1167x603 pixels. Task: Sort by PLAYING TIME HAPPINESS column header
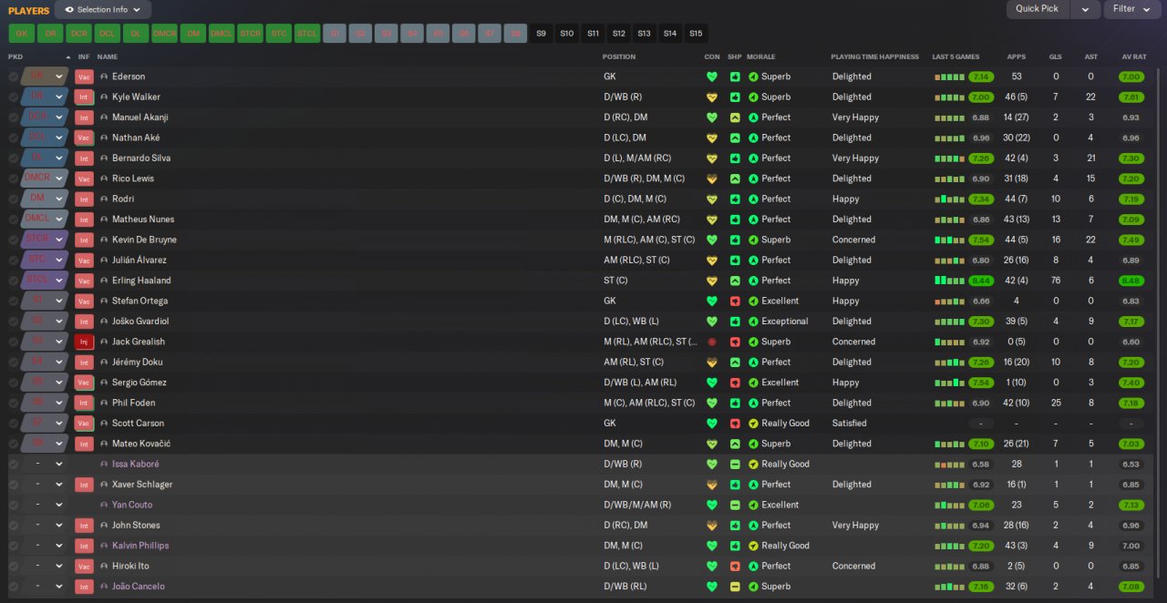click(x=874, y=57)
